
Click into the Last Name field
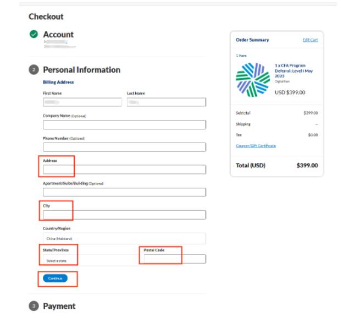[166, 102]
